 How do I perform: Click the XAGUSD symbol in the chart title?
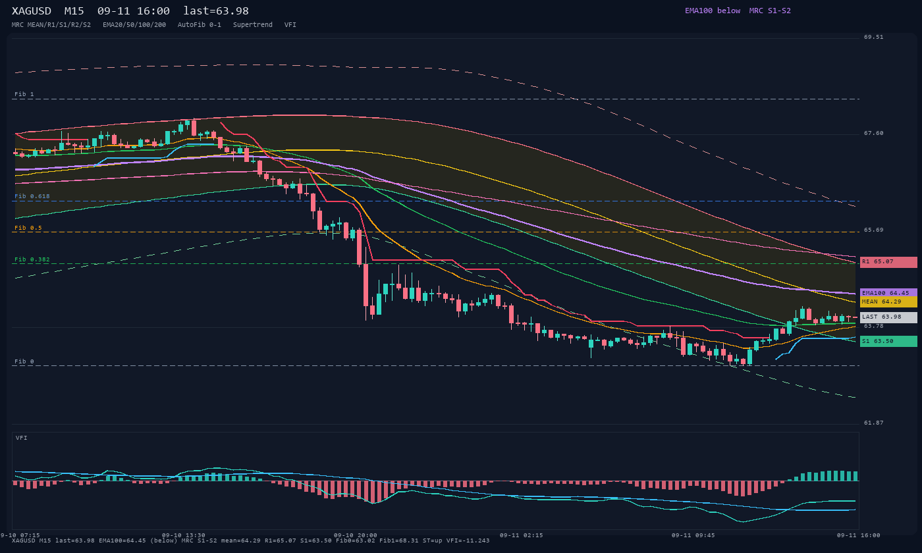(x=32, y=11)
